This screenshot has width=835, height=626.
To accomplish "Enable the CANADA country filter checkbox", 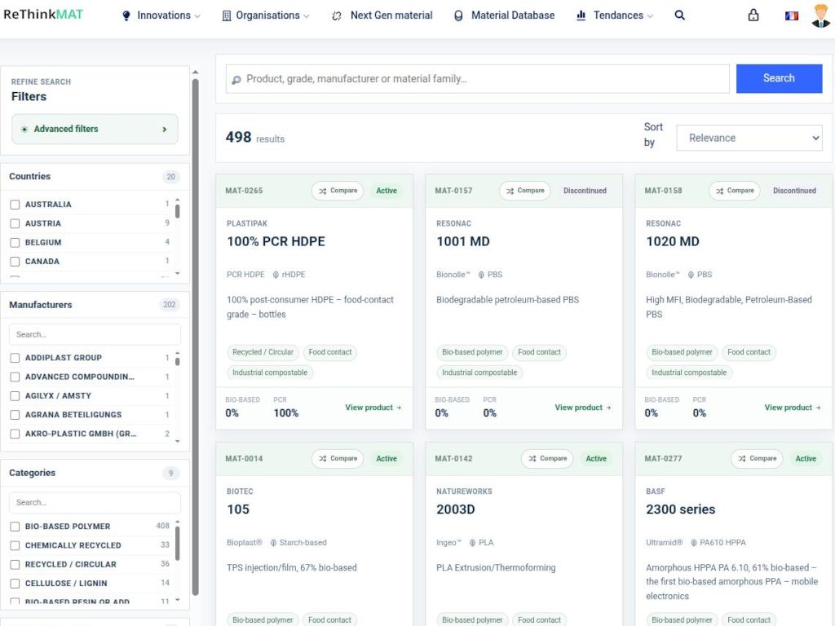I will pyautogui.click(x=15, y=262).
